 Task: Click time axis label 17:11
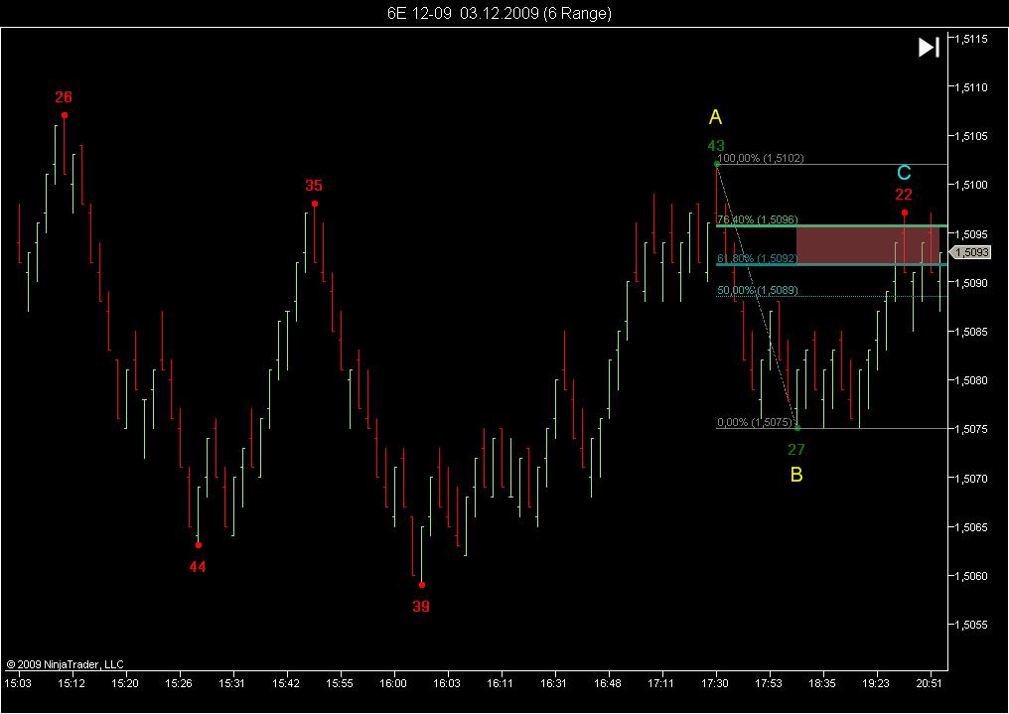(x=660, y=683)
